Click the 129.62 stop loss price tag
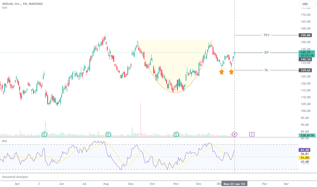317x187 pixels. pos(305,70)
